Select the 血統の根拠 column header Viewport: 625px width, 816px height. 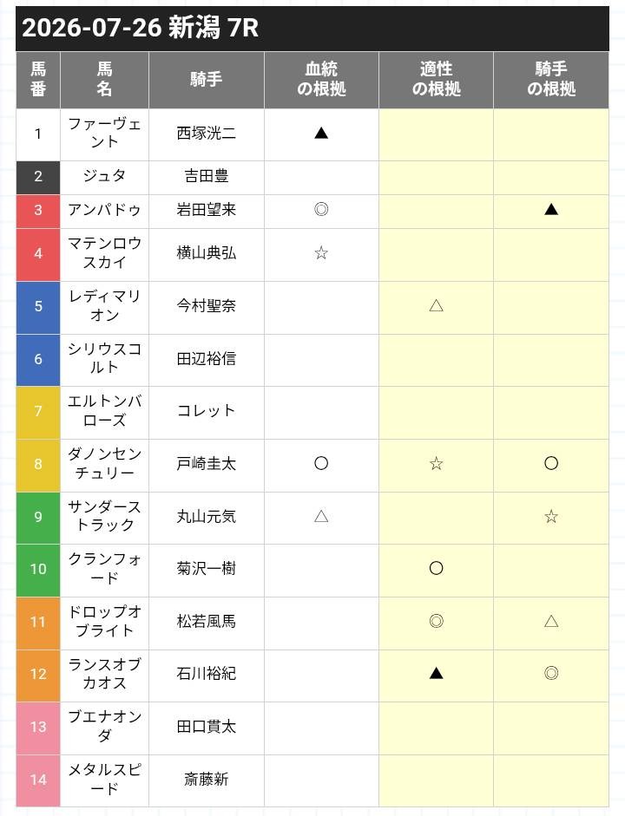tap(321, 80)
